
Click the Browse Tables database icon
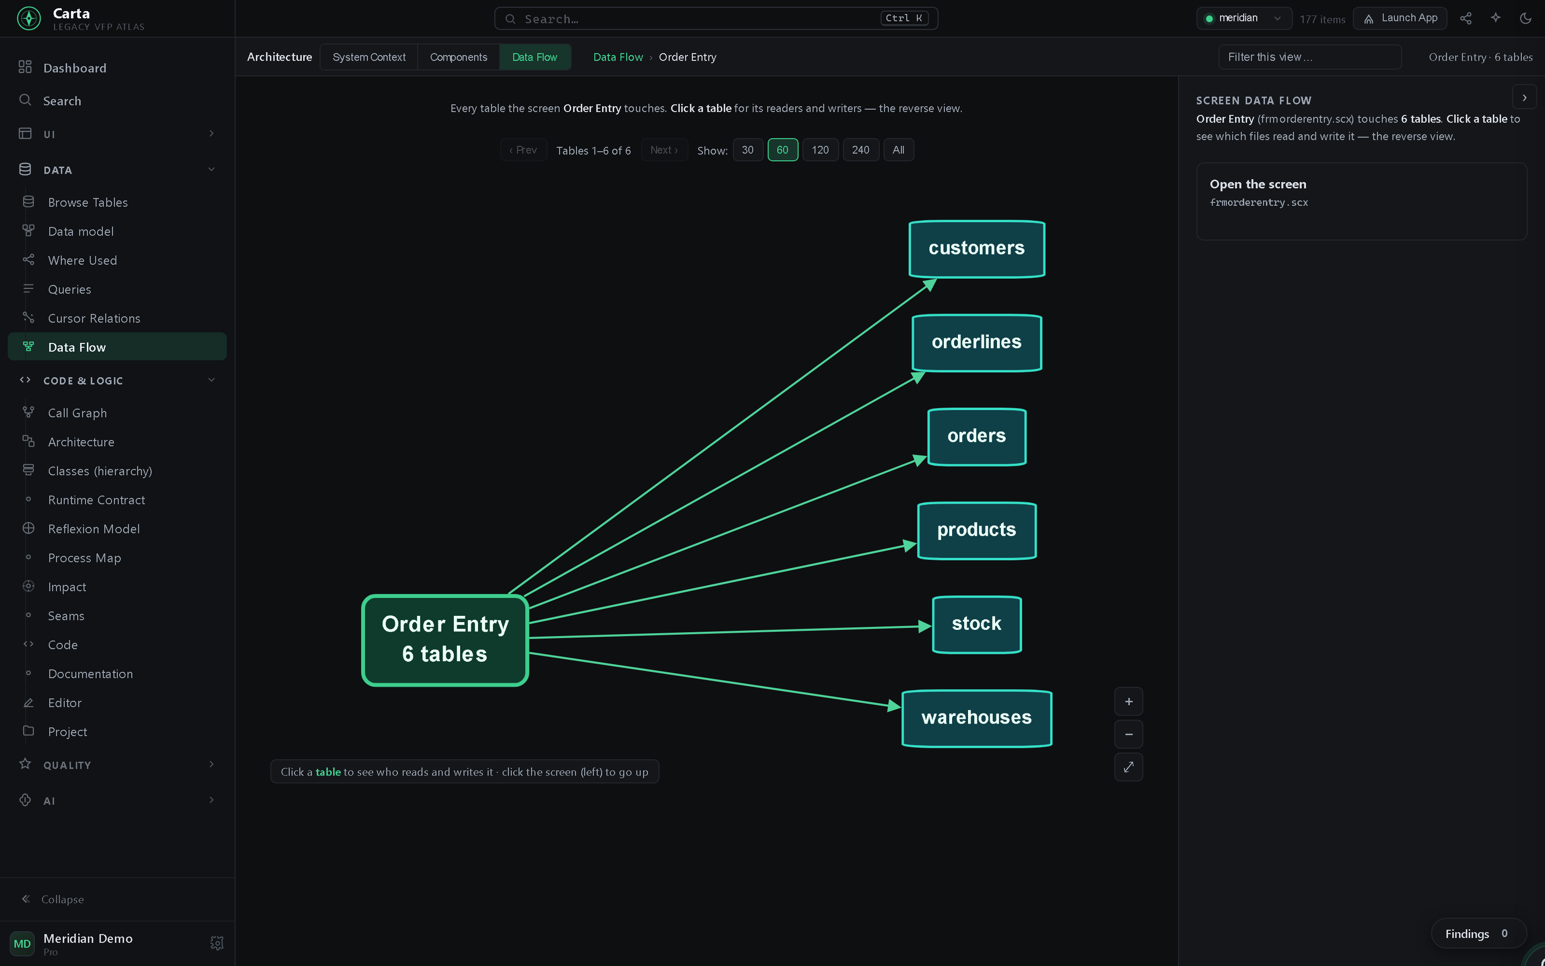(x=28, y=202)
